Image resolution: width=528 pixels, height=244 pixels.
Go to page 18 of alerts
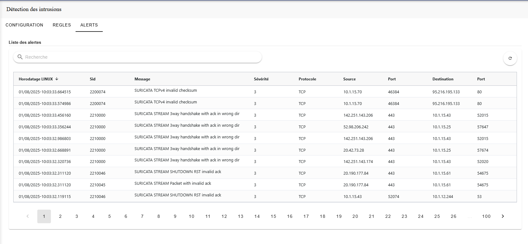coord(322,216)
